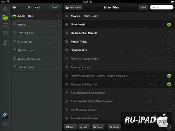Click the Done button
This screenshot has width=175, height=131.
point(143,8)
